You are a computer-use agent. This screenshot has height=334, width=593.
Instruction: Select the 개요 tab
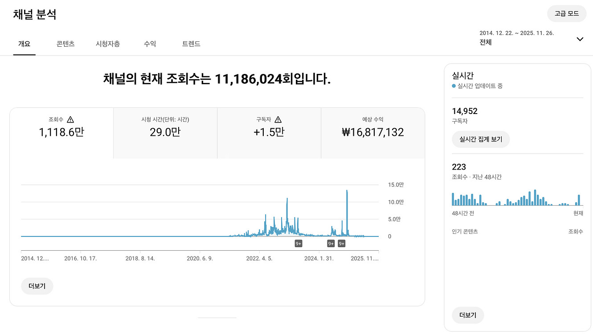[x=24, y=44]
